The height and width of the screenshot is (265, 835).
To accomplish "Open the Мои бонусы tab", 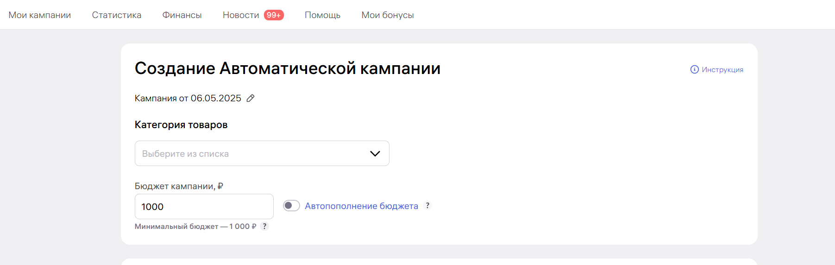I will pyautogui.click(x=388, y=15).
